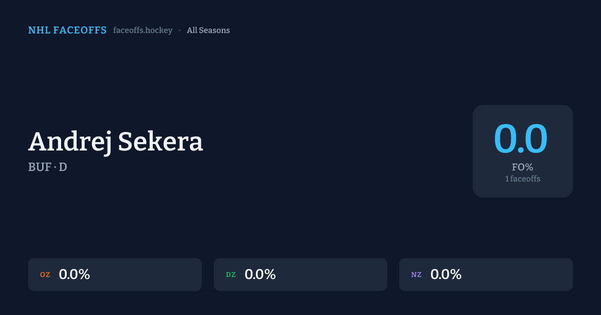This screenshot has height=315, width=601.
Task: Click the orange OZ zone label
Action: click(45, 274)
